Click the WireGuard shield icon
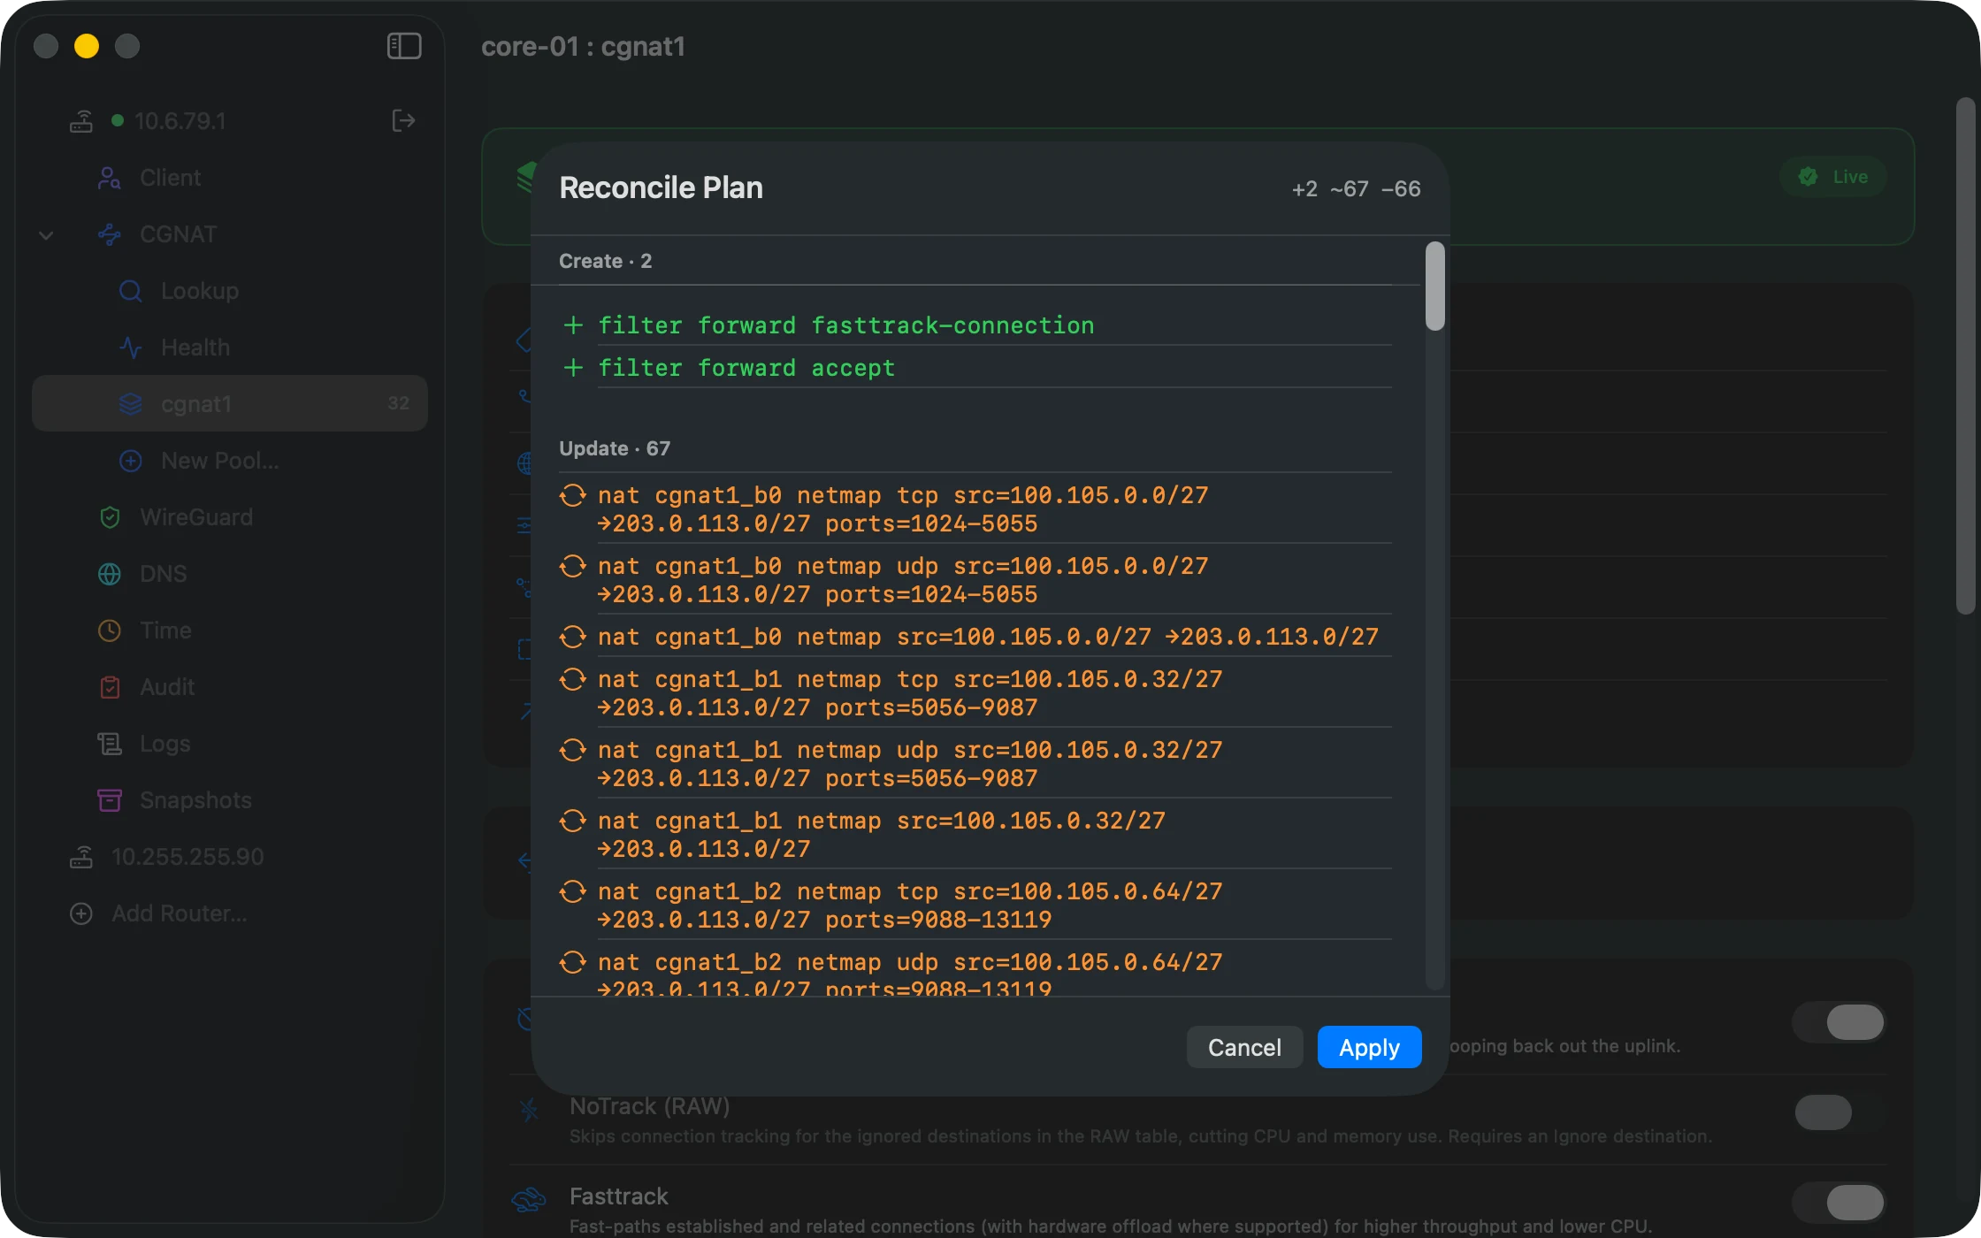1981x1238 pixels. [x=110, y=517]
